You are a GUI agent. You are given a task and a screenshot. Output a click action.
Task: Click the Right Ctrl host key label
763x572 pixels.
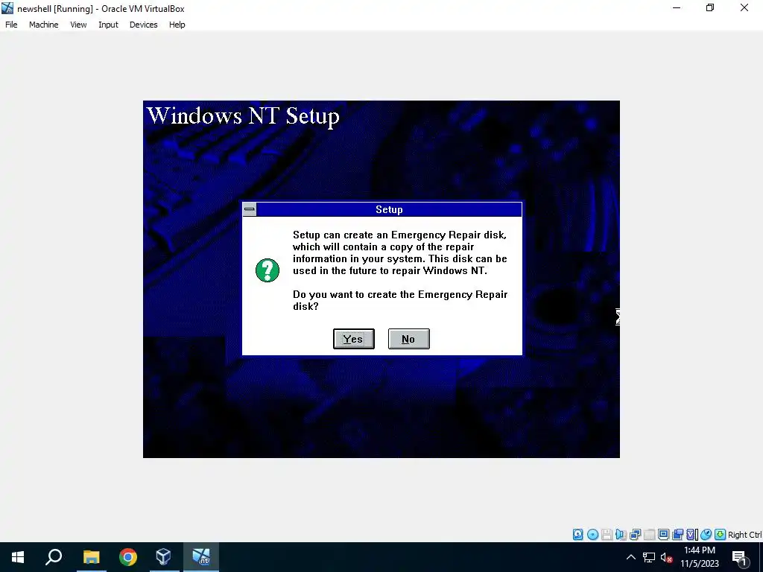pos(744,535)
